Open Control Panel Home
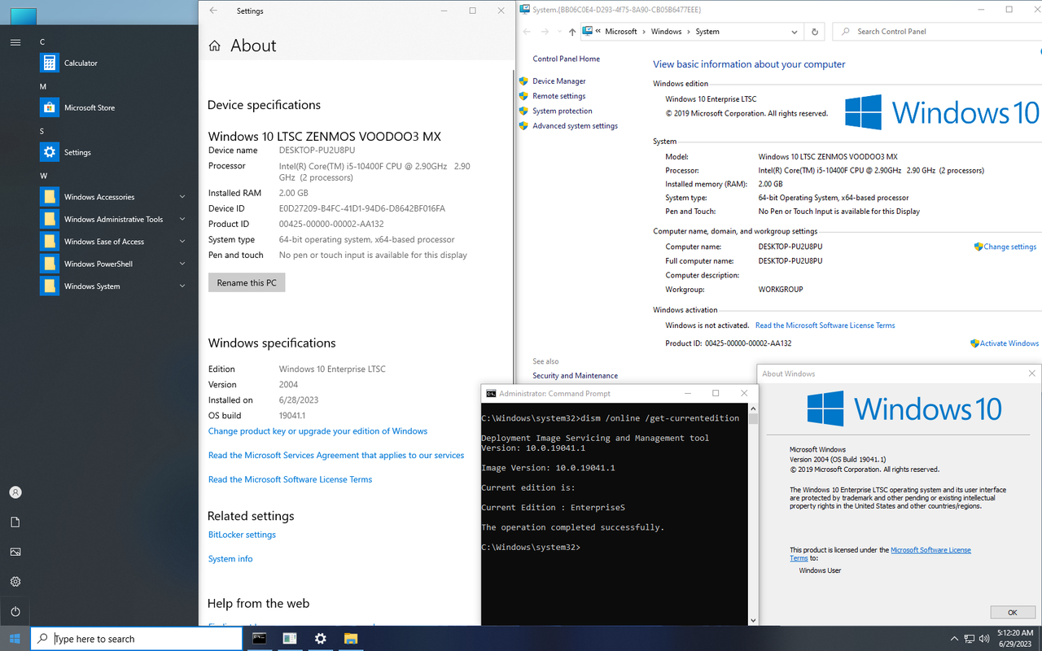 (566, 59)
